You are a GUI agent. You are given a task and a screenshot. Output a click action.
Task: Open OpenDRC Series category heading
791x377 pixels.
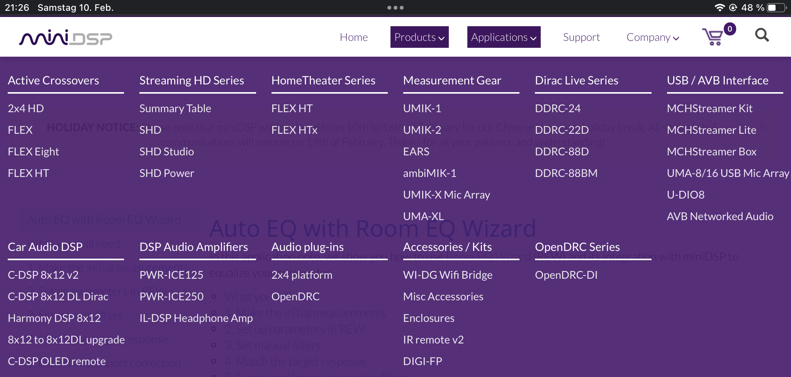pos(577,247)
